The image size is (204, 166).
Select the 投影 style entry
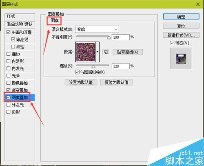point(16,112)
